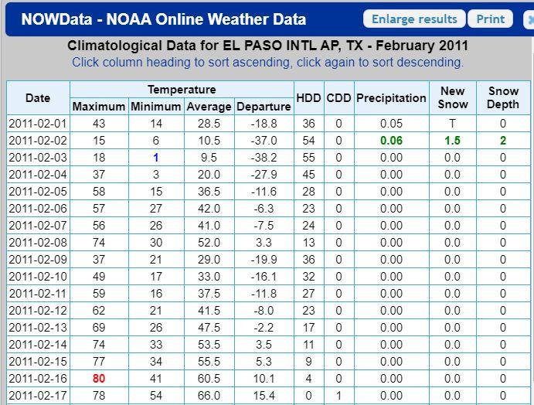Click the record high 80 value

[x=99, y=379]
